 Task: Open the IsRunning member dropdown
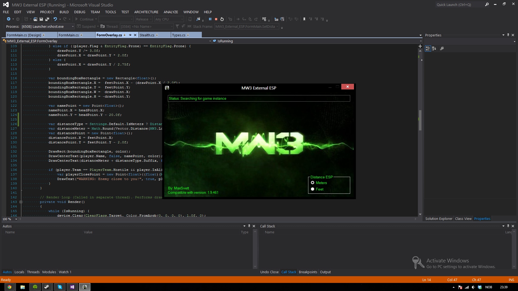click(x=317, y=41)
